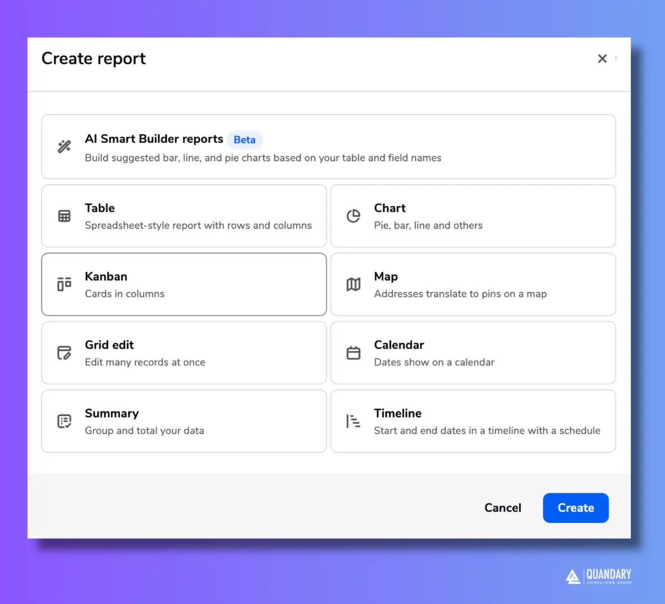
Task: Click the Chart pie icon
Action: point(353,216)
